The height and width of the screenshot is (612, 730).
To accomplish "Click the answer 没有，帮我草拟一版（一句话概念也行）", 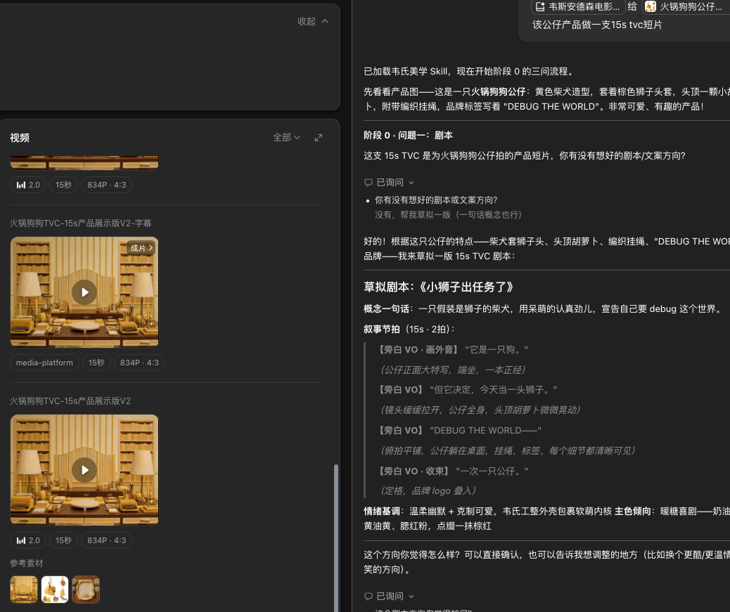I will click(x=448, y=214).
